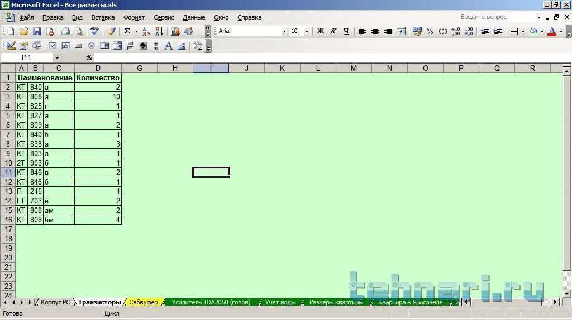Decrease decimal places
Viewport: 572px width, 320px height.
pyautogui.click(x=469, y=31)
